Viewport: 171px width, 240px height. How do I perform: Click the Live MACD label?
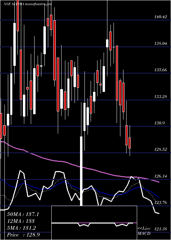coord(144,231)
